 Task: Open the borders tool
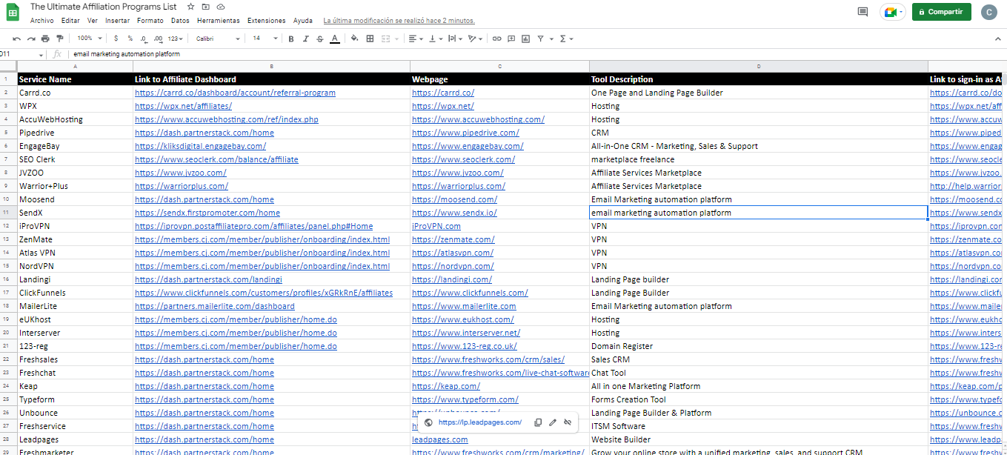pyautogui.click(x=370, y=39)
